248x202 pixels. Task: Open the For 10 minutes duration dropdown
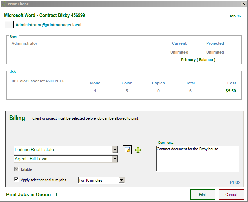122,180
